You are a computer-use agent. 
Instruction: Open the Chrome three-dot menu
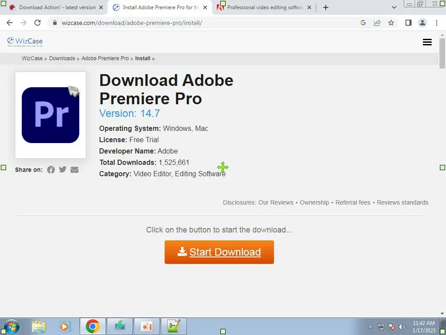[436, 23]
